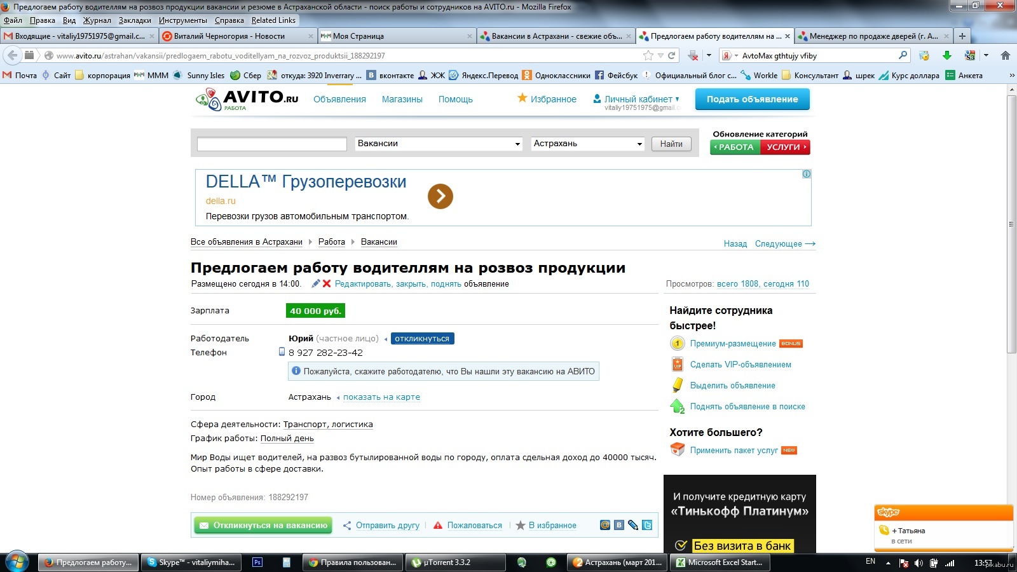Click the red X delete listing icon
Screen dimensions: 1017x572
pyautogui.click(x=327, y=283)
